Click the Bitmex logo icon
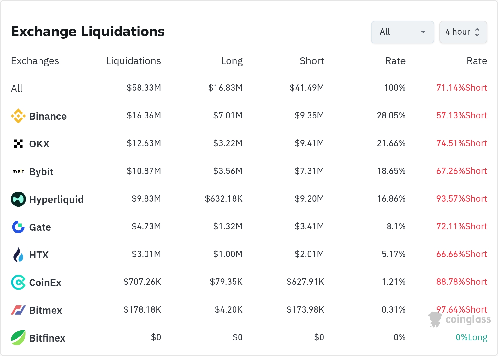 click(x=18, y=310)
